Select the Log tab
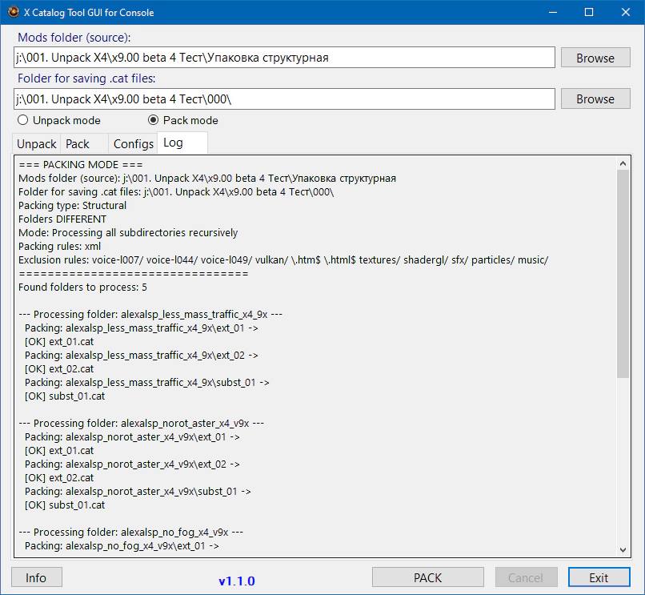 pyautogui.click(x=173, y=143)
